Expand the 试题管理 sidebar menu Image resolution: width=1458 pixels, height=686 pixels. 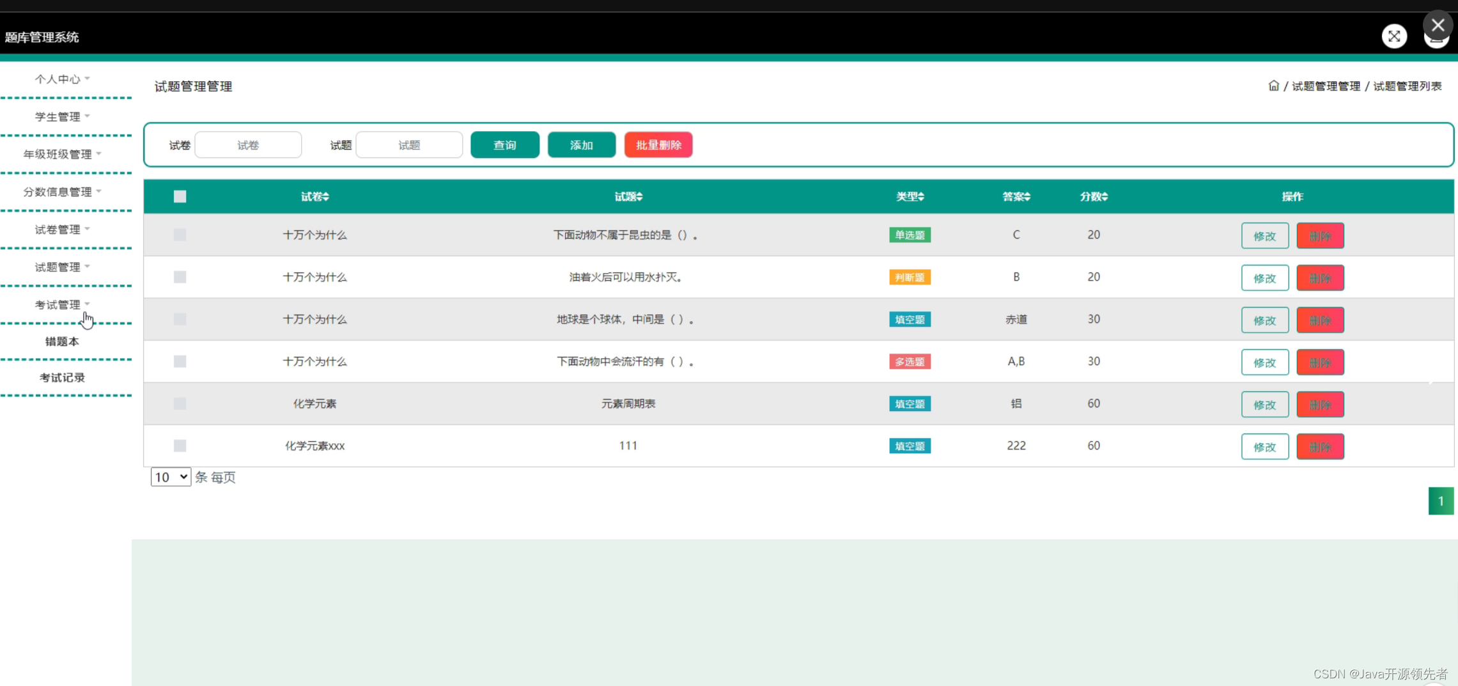coord(62,267)
